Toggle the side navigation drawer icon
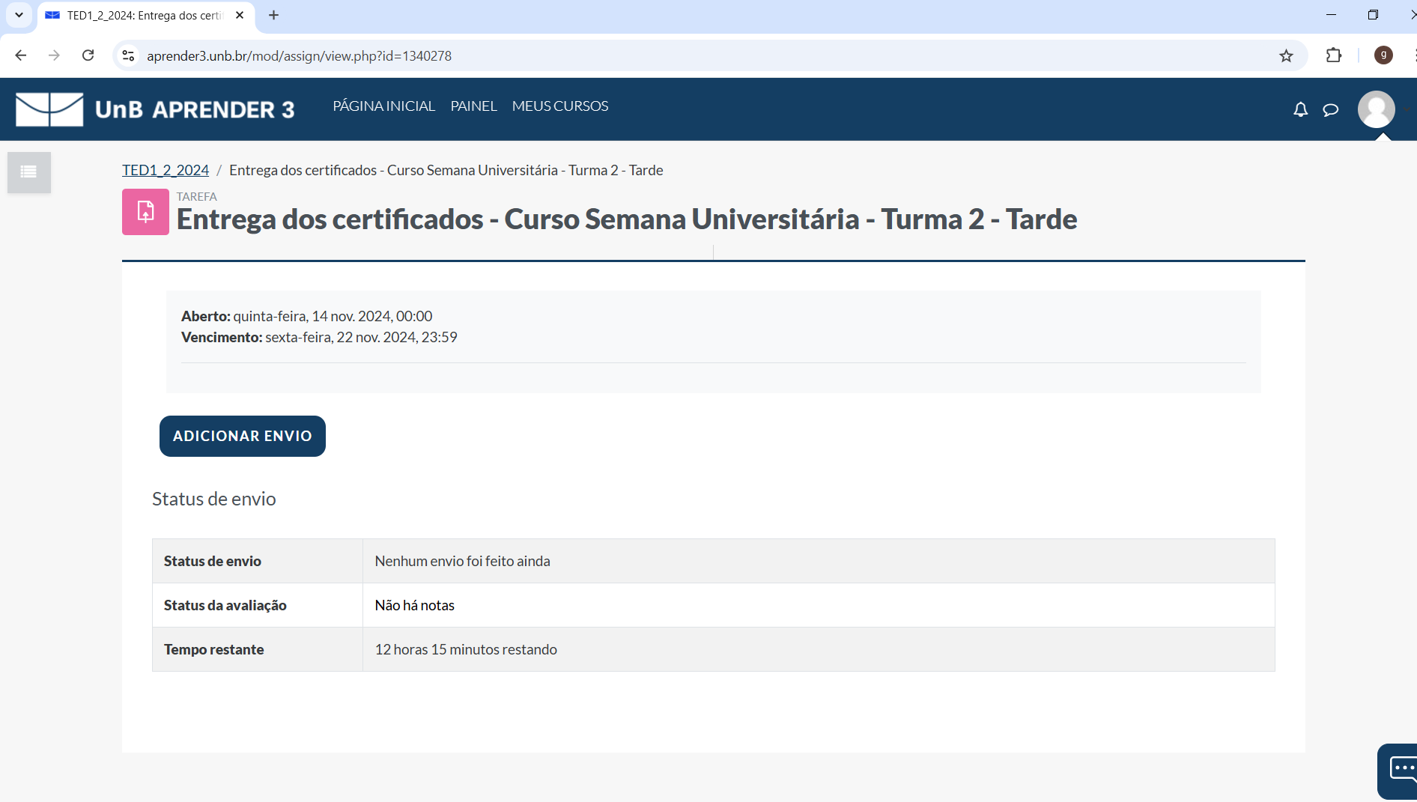Viewport: 1417px width, 802px height. 29,172
